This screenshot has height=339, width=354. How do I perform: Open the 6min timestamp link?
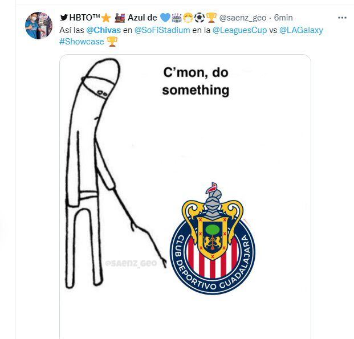[x=283, y=18]
